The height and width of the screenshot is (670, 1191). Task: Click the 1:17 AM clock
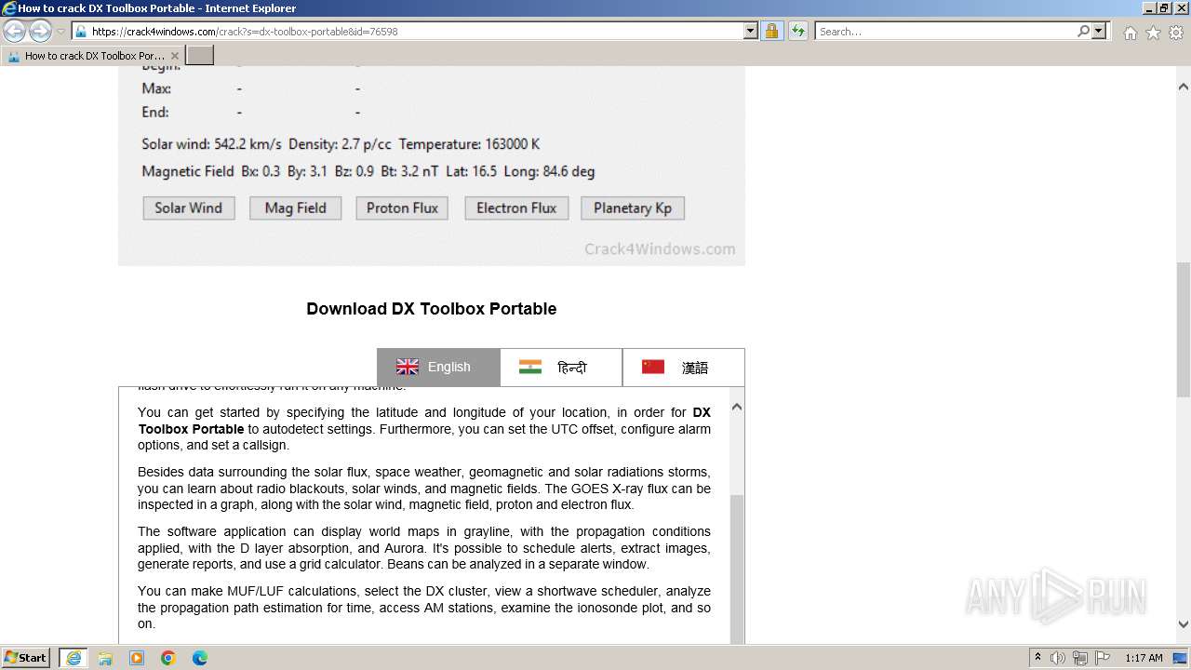[1144, 658]
